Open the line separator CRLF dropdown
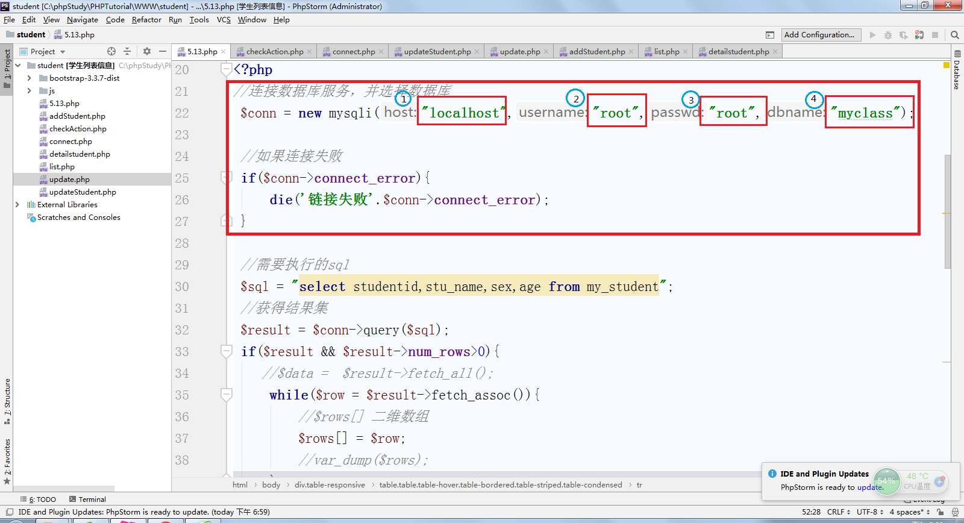964x523 pixels. pyautogui.click(x=839, y=512)
